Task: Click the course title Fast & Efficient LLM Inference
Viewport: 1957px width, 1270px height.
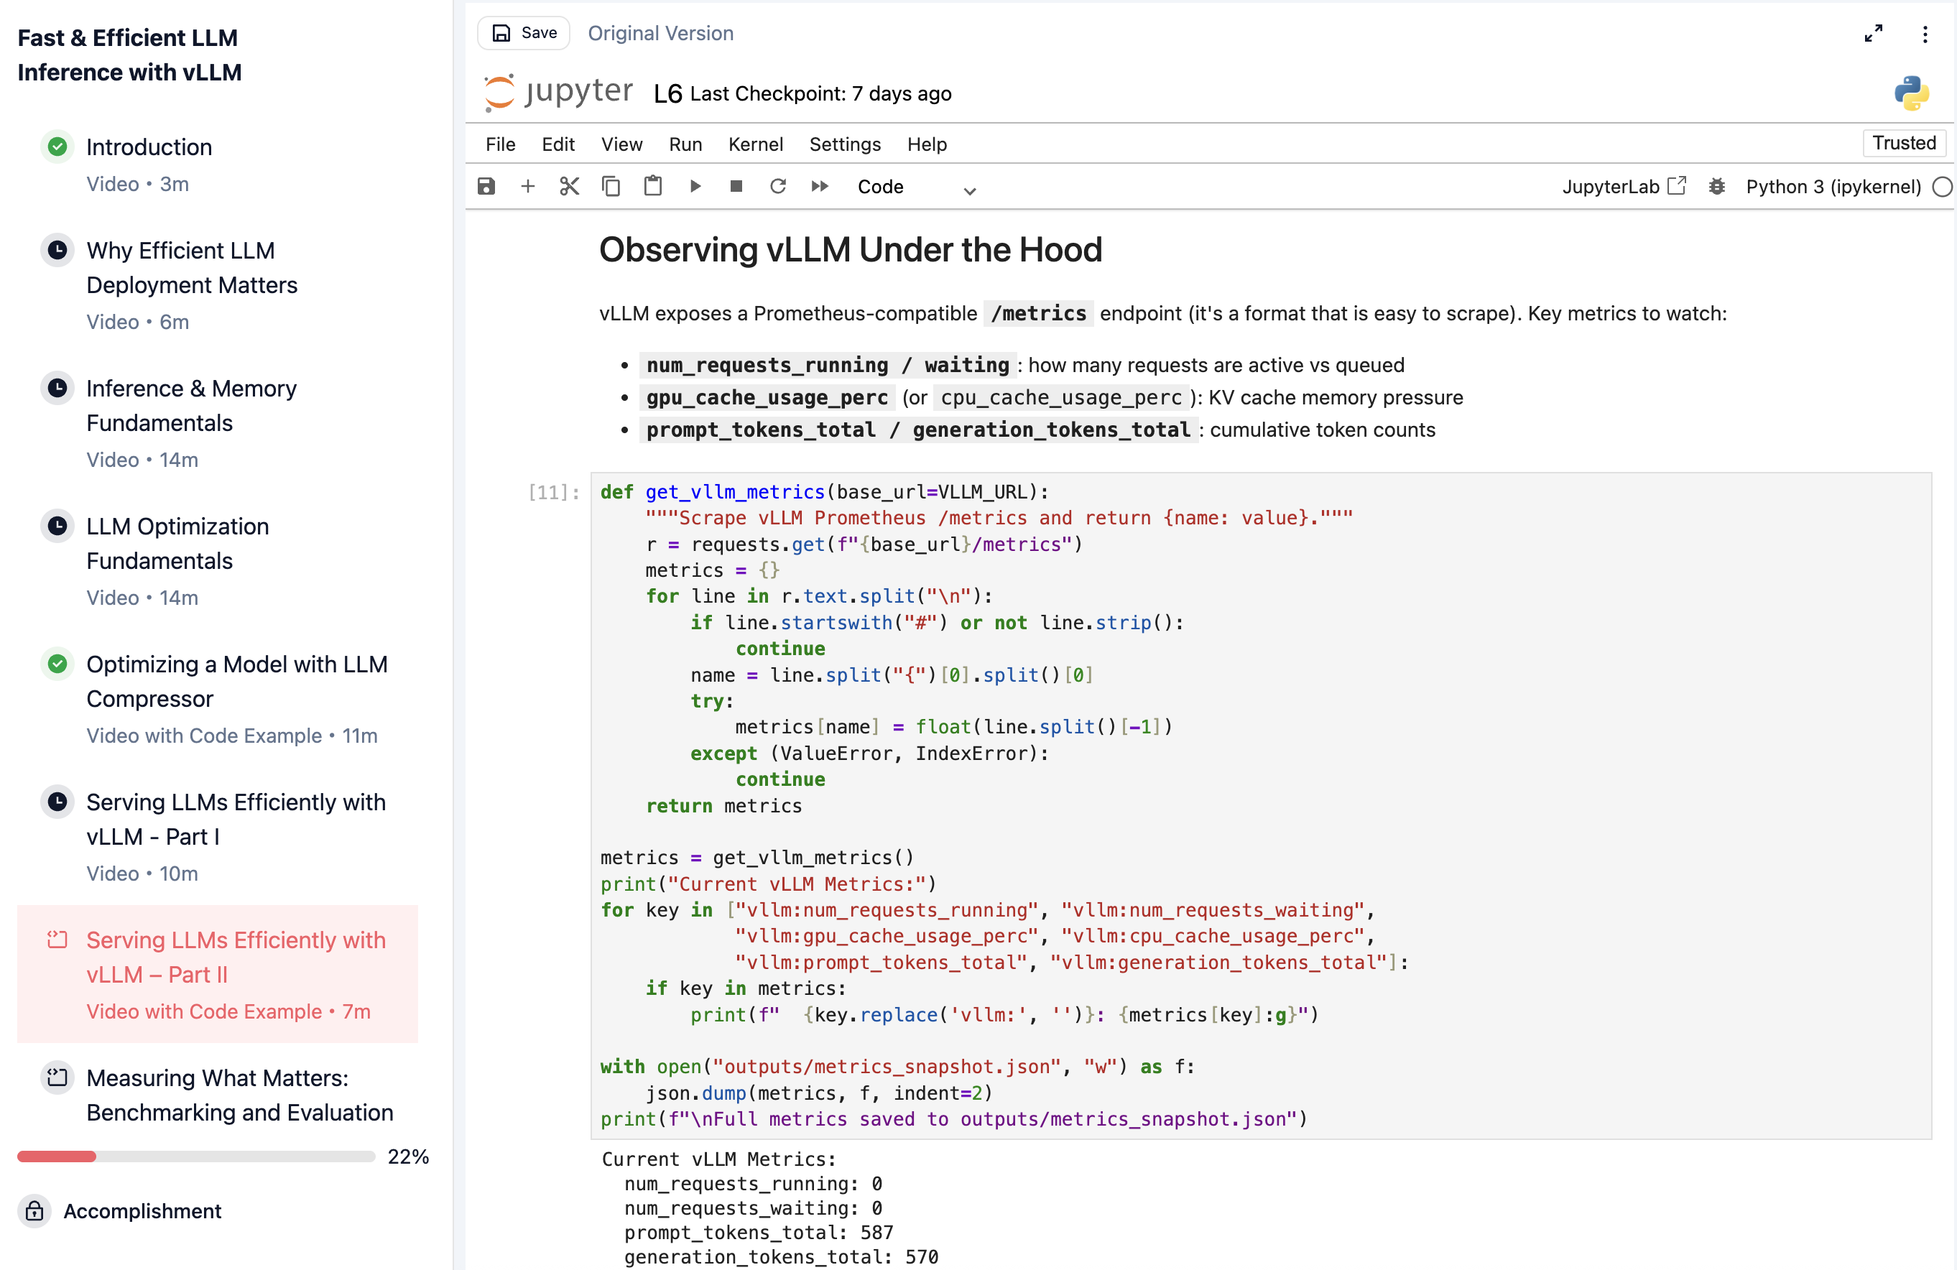Action: click(x=129, y=55)
